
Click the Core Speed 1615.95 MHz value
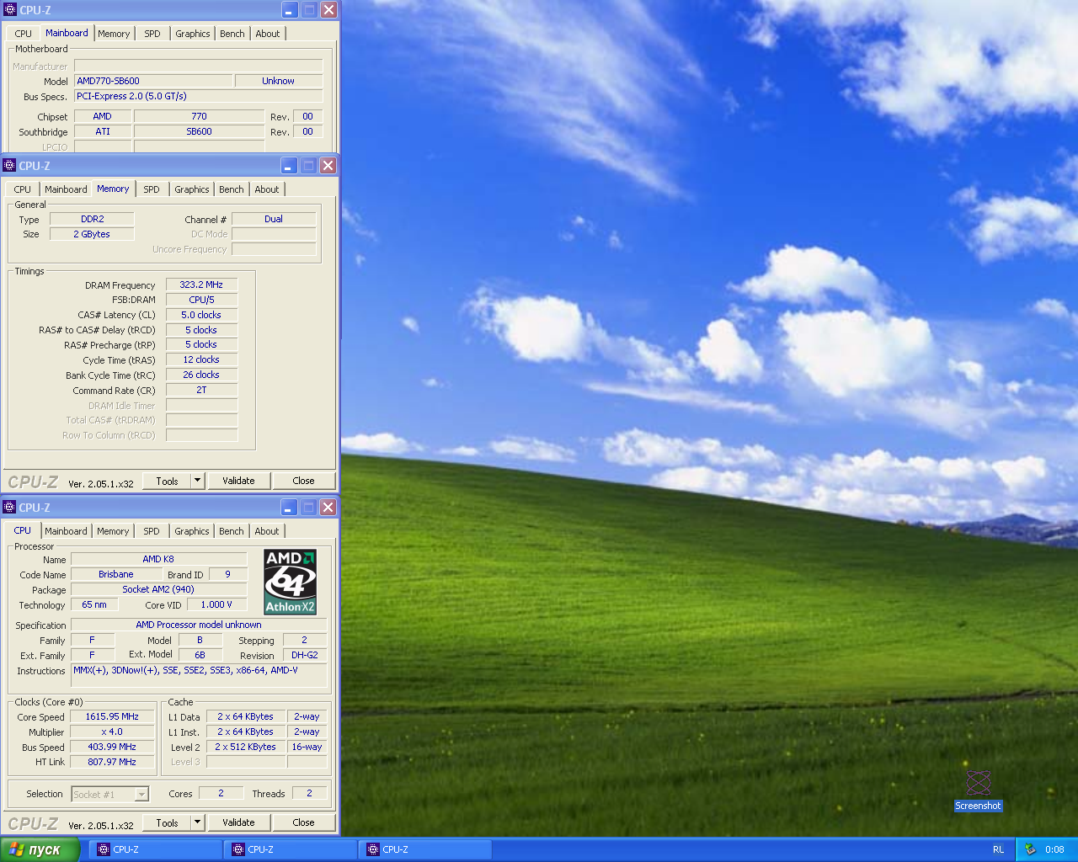112,716
